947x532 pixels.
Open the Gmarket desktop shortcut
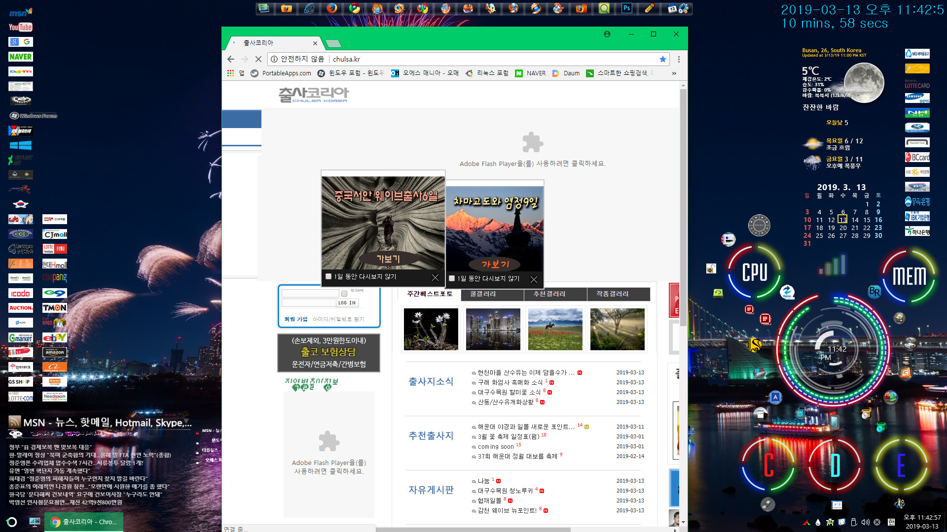tap(20, 337)
